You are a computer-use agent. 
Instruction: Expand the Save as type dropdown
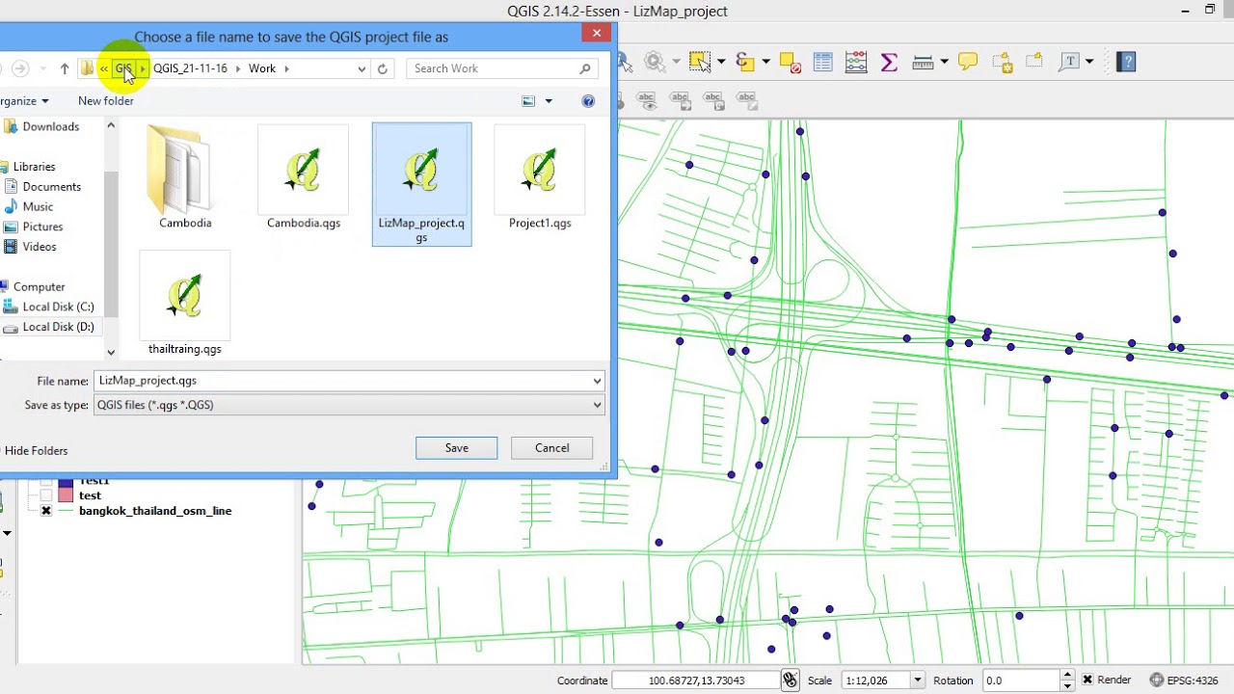[x=597, y=405]
